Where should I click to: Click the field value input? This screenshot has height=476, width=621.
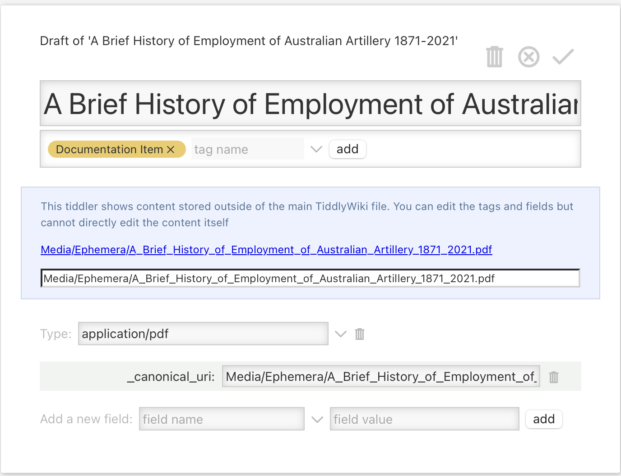425,419
